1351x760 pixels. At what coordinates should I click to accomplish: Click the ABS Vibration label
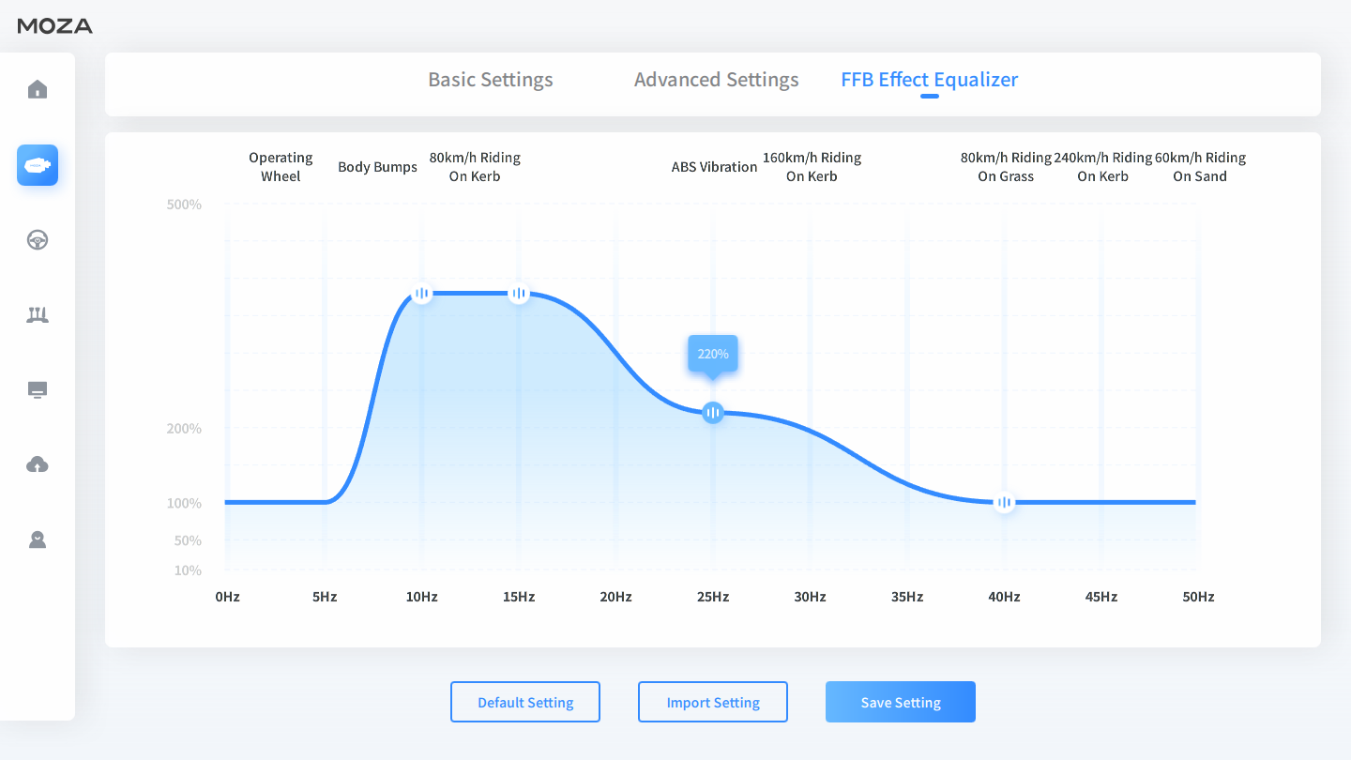714,167
